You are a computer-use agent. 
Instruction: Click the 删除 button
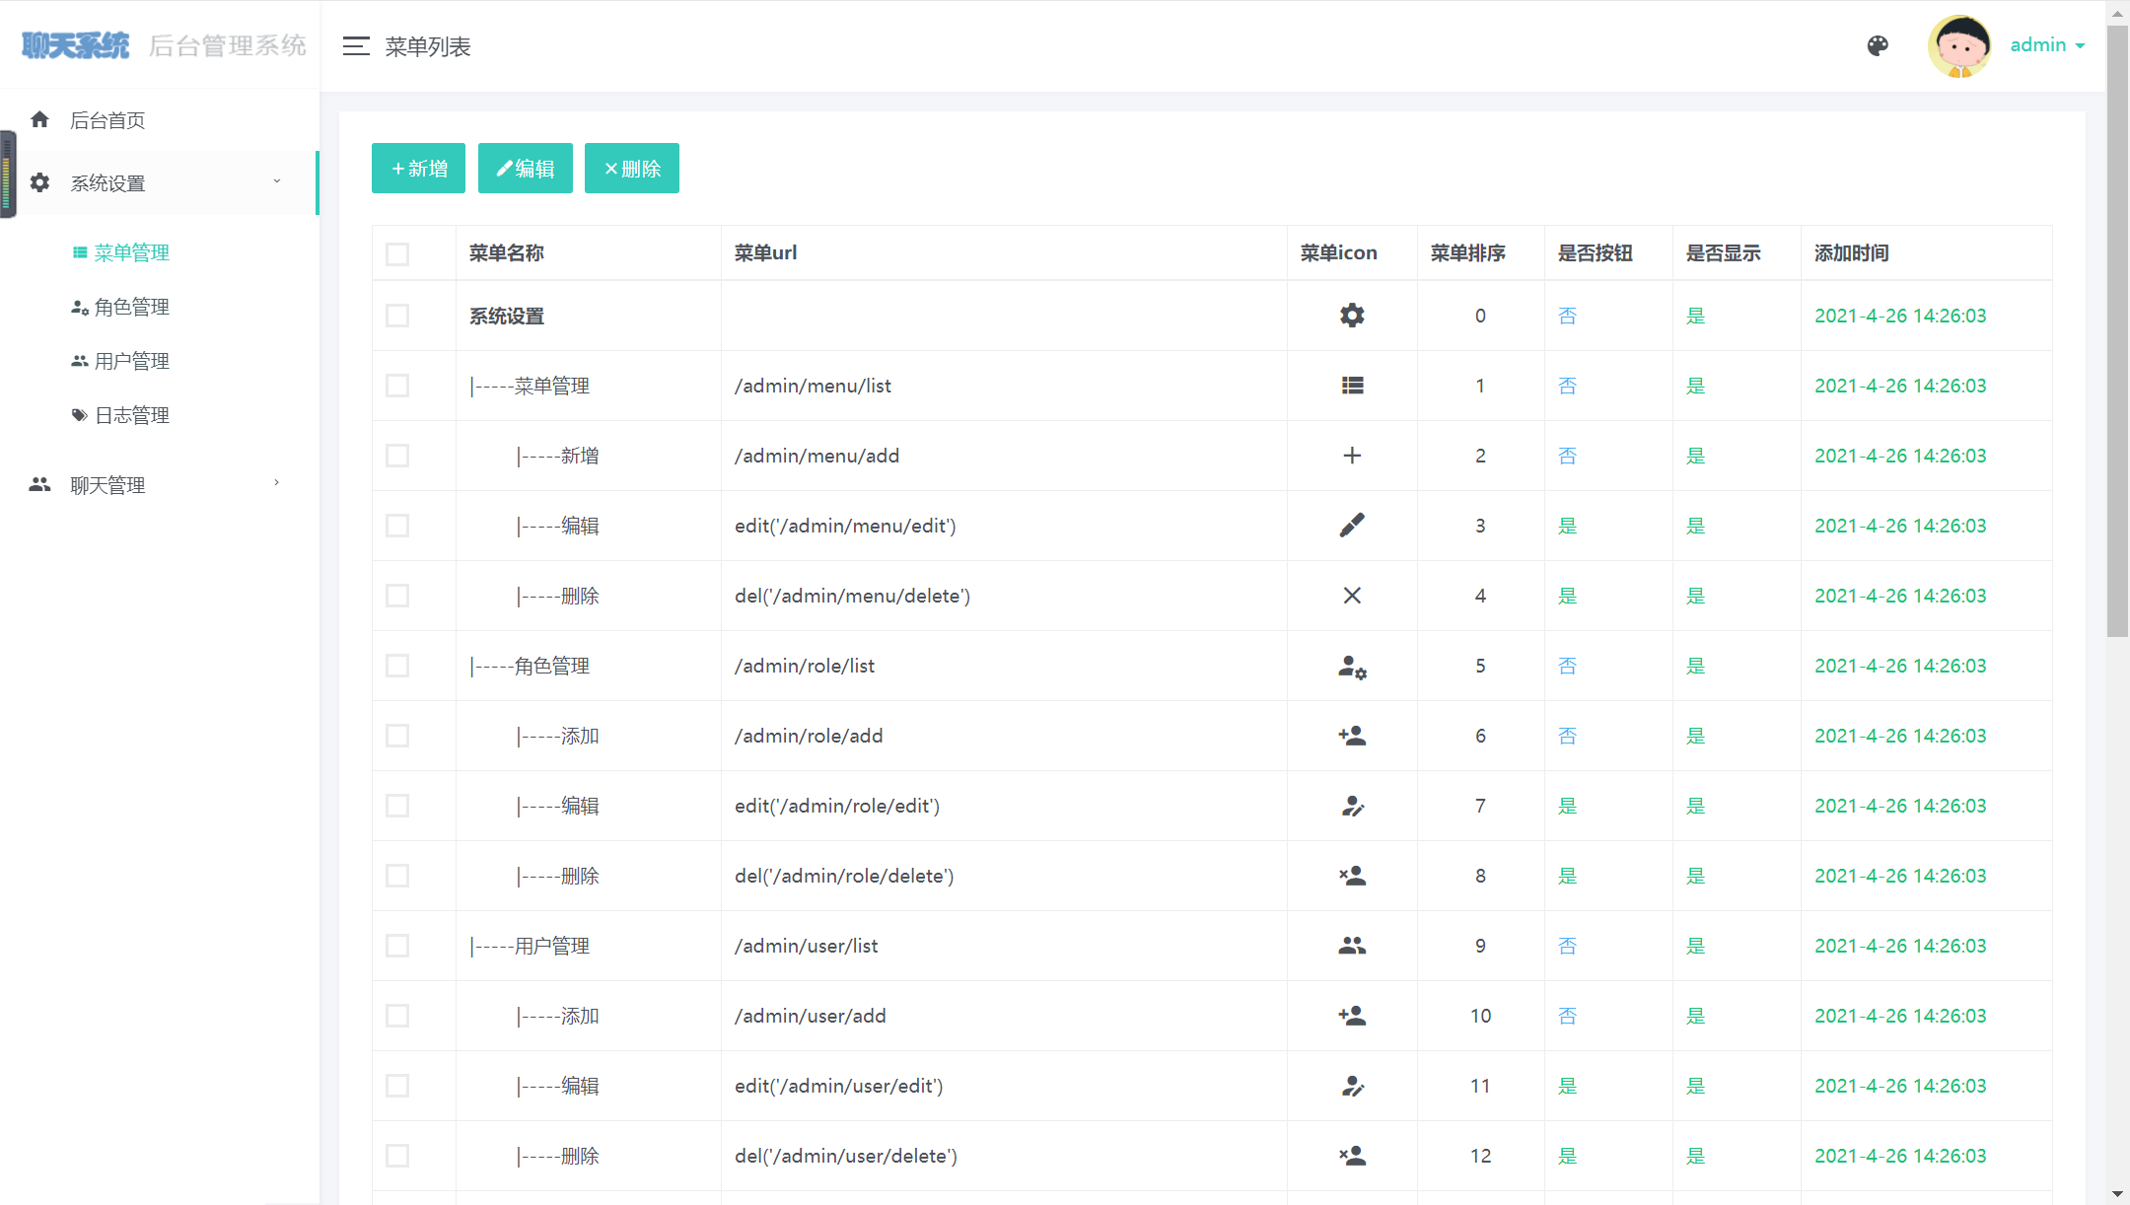(632, 169)
